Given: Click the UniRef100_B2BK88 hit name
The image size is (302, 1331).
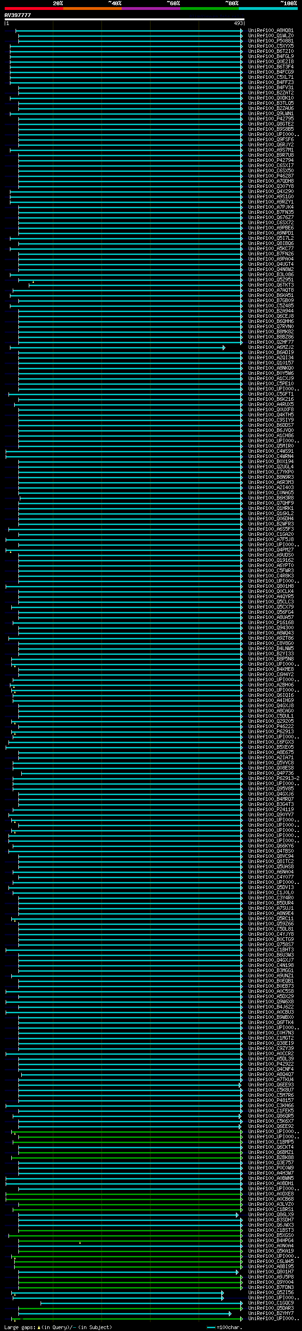Looking at the screenshot, I should pyautogui.click(x=271, y=1157).
